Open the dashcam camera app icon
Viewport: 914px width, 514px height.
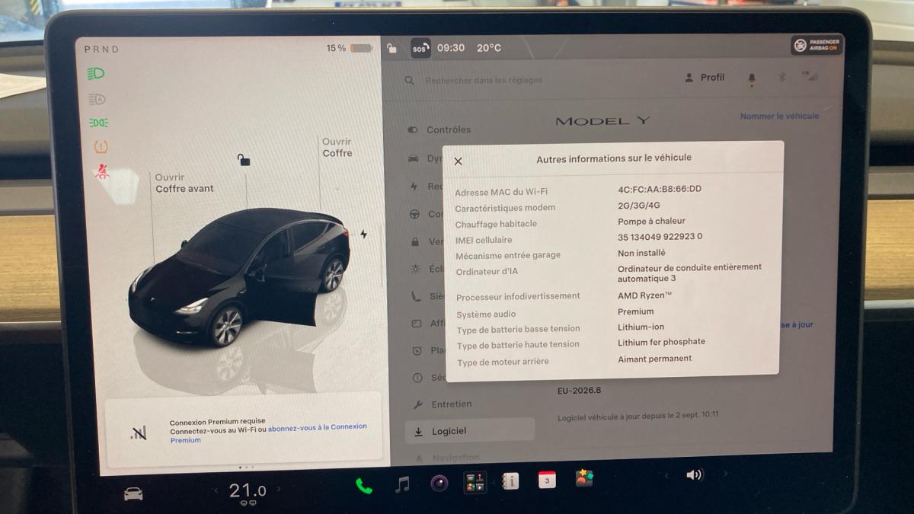tap(439, 484)
